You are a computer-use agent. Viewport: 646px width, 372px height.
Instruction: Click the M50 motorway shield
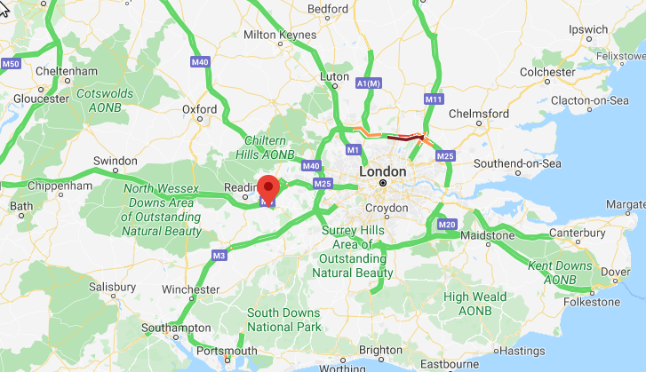tap(11, 64)
